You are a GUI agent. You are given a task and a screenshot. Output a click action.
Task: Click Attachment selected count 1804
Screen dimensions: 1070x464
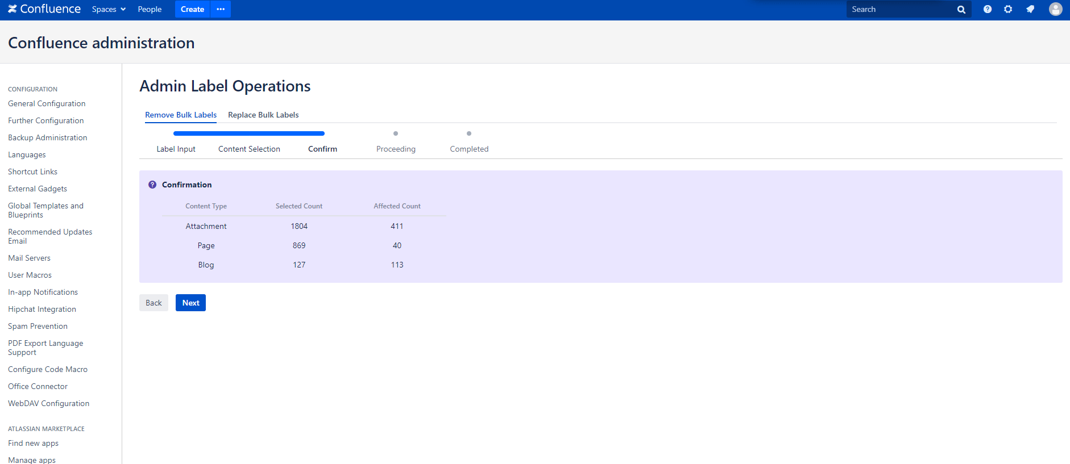click(x=299, y=226)
